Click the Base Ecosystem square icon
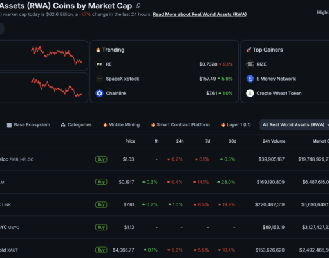This screenshot has width=329, height=258. click(x=9, y=125)
